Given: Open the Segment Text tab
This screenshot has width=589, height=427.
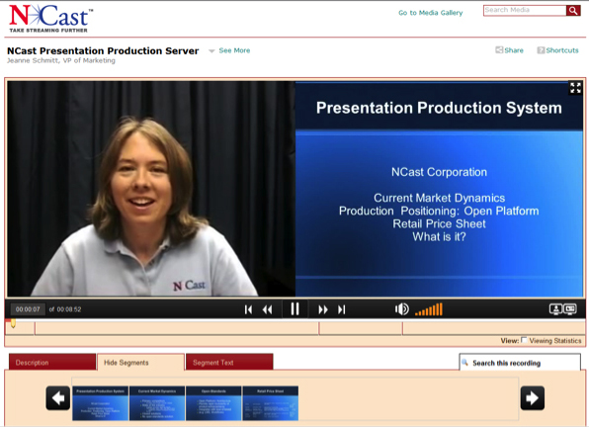Looking at the screenshot, I should 229,362.
